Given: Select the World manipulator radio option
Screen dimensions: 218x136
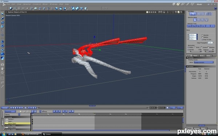Looking at the screenshot, I should tap(195, 47).
